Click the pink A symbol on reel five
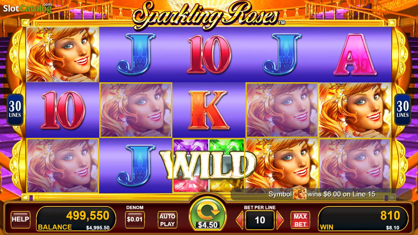 click(x=355, y=54)
